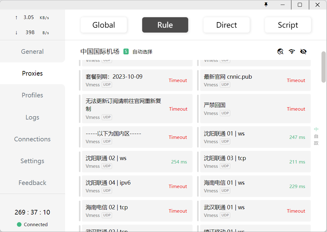Click the 269 : 37 : 10 uptime timer
Screen dimensions: 327x232
coord(32,212)
